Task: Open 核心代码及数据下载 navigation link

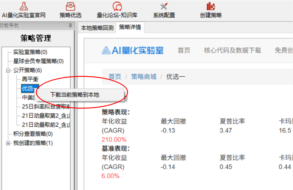Action: tap(232, 50)
